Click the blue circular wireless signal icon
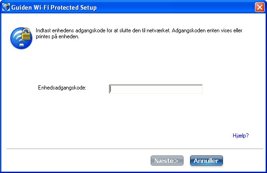 pyautogui.click(x=21, y=38)
